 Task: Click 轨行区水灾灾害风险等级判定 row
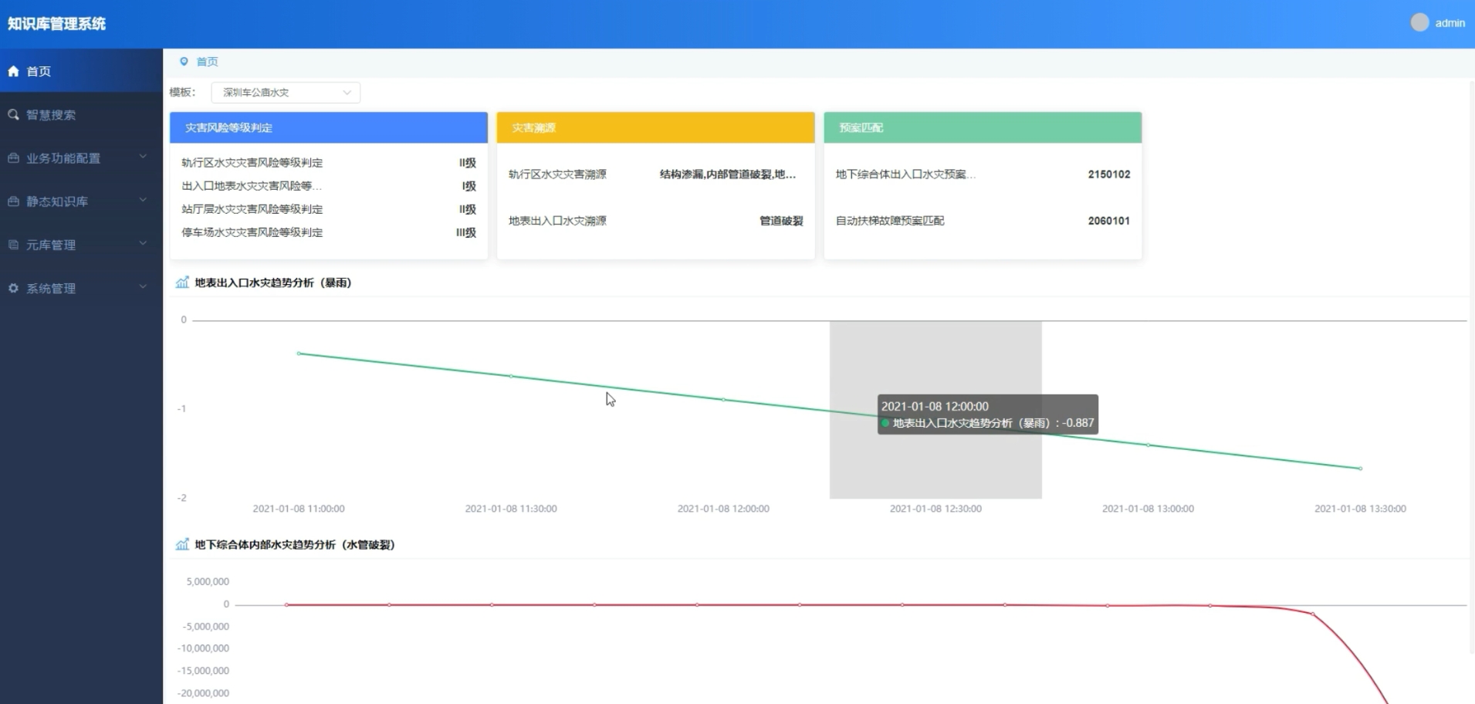point(329,162)
